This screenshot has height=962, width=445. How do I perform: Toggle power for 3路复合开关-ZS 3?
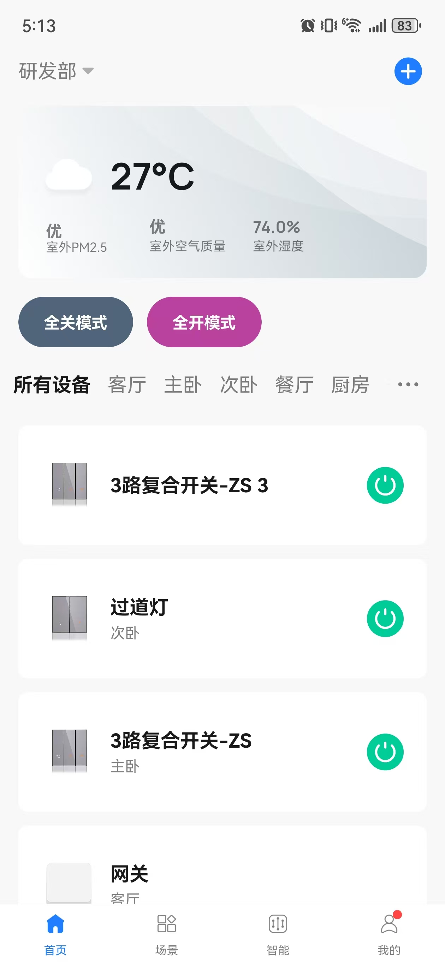coord(385,485)
